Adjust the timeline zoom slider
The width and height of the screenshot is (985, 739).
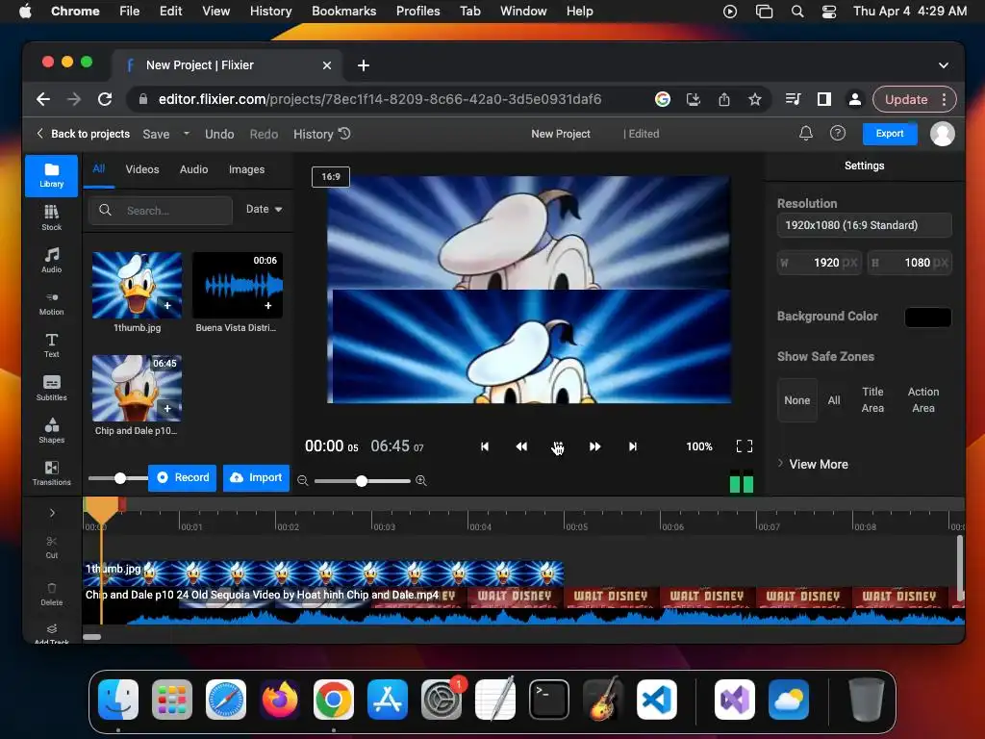[362, 481]
